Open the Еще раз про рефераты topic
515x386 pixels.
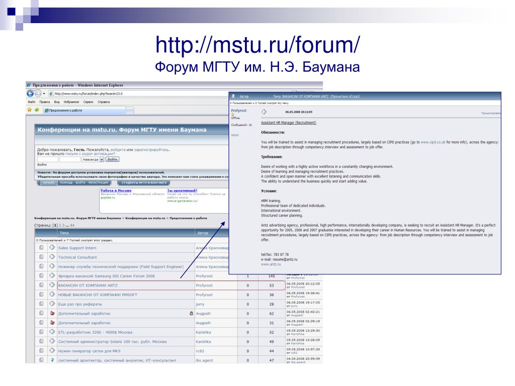(80, 304)
